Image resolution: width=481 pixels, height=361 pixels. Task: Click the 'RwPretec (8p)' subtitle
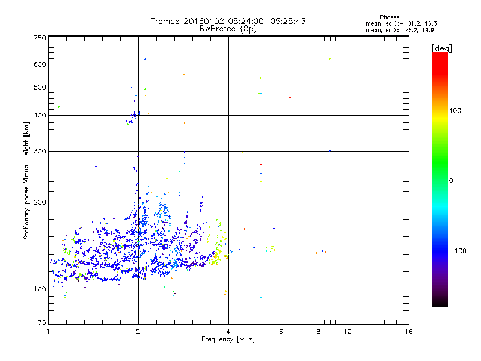[x=228, y=29]
